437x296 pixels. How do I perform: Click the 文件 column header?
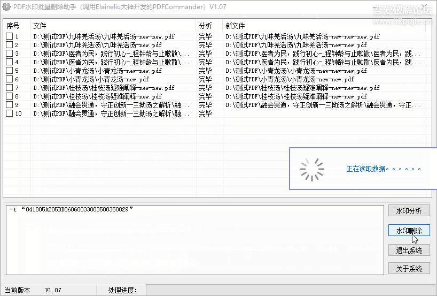113,26
